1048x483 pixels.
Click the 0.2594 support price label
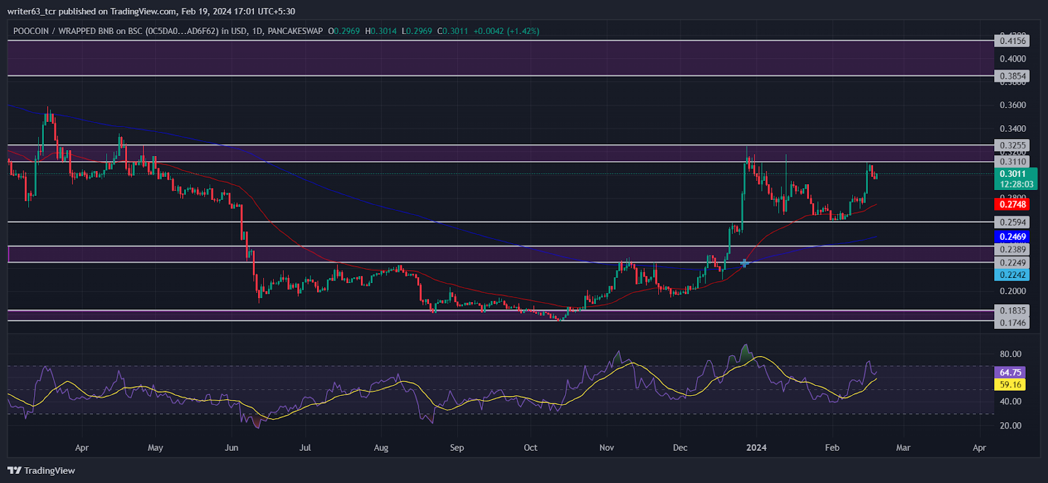(1013, 222)
